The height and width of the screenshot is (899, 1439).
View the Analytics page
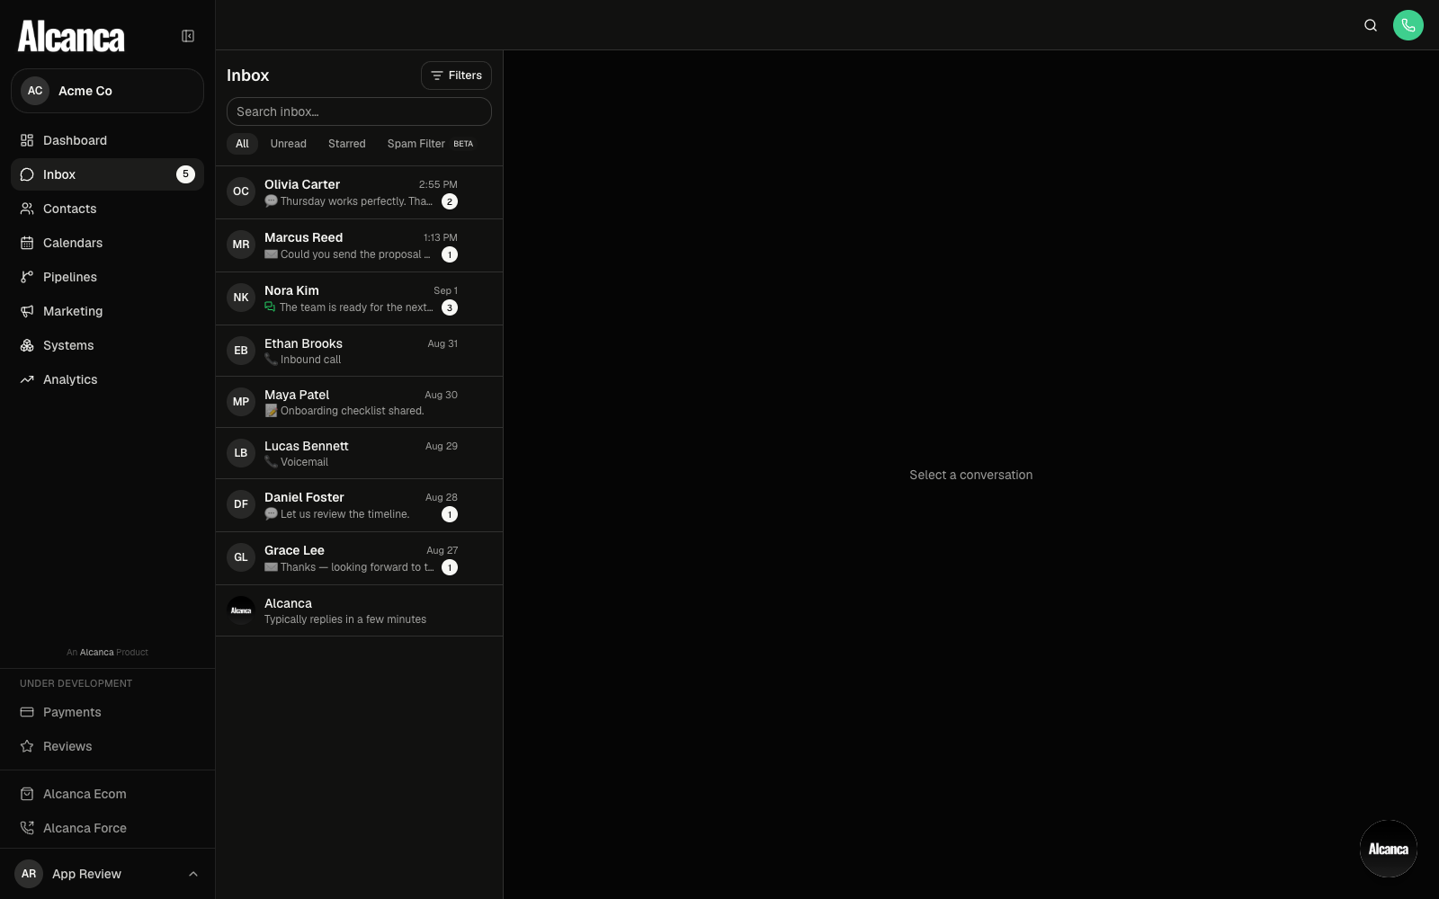[107, 379]
